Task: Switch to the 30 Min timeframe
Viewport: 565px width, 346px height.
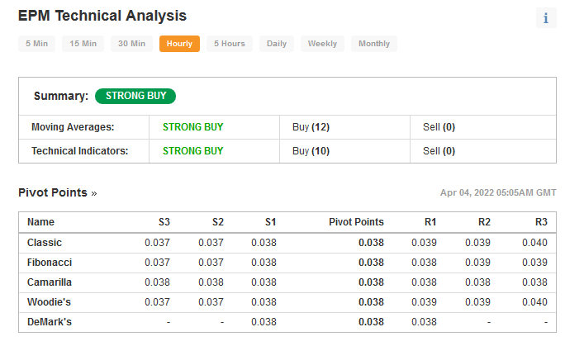Action: click(x=132, y=44)
